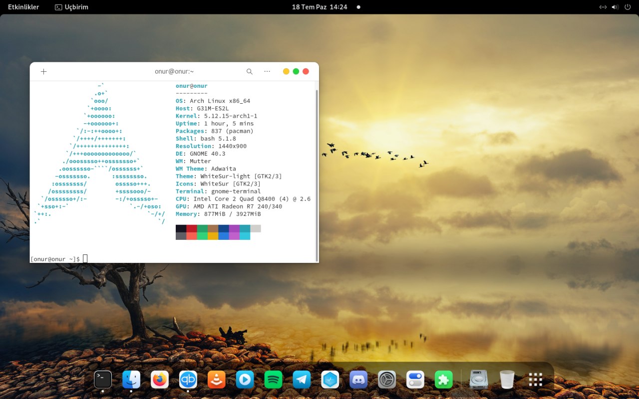The image size is (639, 399).
Task: Open the Uçbirim app menu in top bar
Action: 71,7
